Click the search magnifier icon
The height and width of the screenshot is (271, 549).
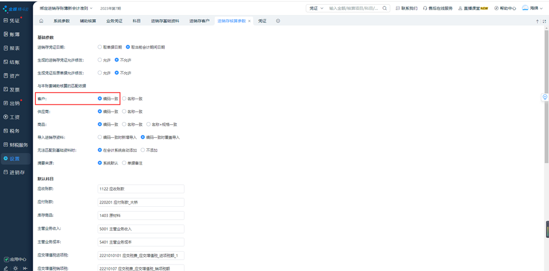(x=384, y=8)
